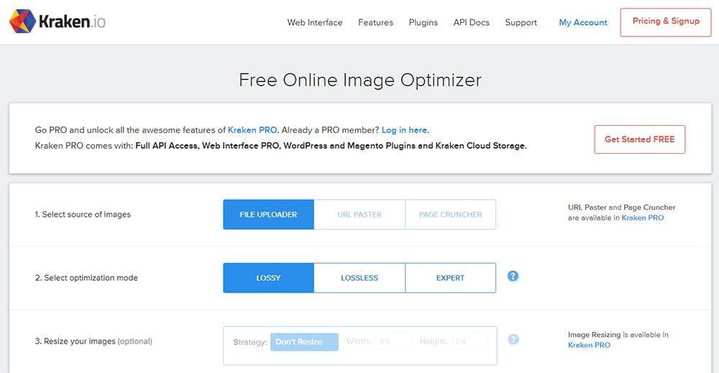
Task: Choose Lossless optimization mode
Action: click(359, 277)
